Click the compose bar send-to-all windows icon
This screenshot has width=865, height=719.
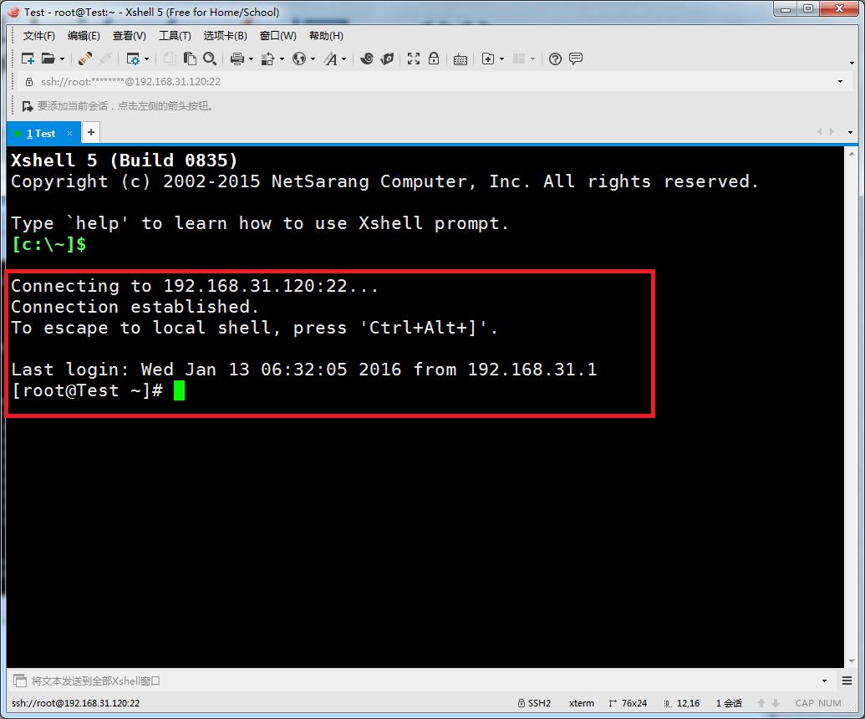click(20, 681)
